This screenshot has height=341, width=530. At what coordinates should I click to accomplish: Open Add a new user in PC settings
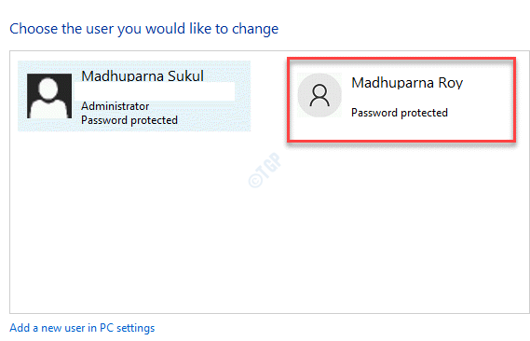click(82, 328)
